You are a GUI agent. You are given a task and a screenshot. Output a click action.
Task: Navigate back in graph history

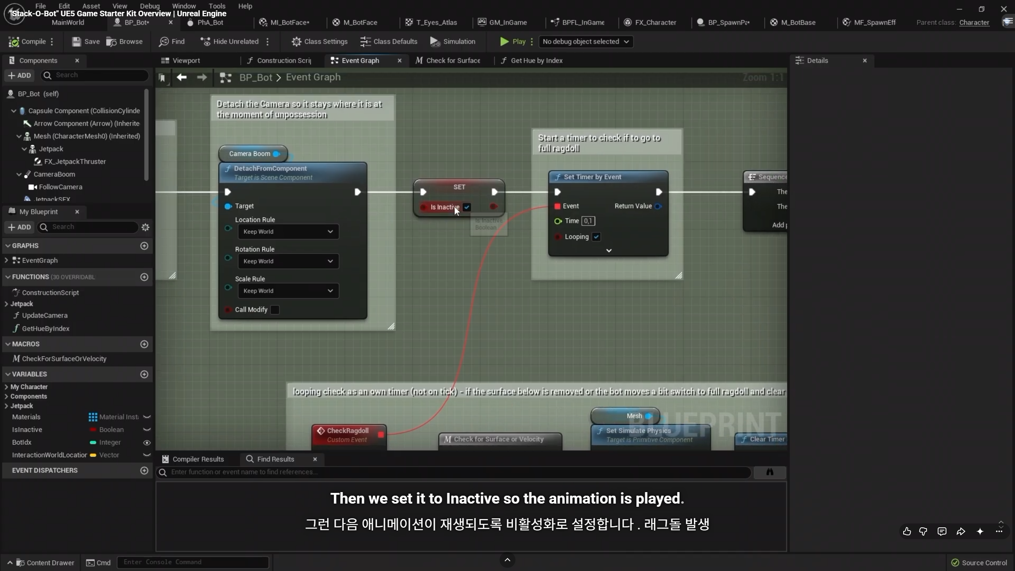coord(182,77)
